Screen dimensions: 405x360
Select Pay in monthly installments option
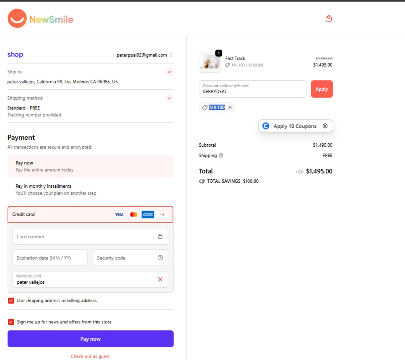90,190
